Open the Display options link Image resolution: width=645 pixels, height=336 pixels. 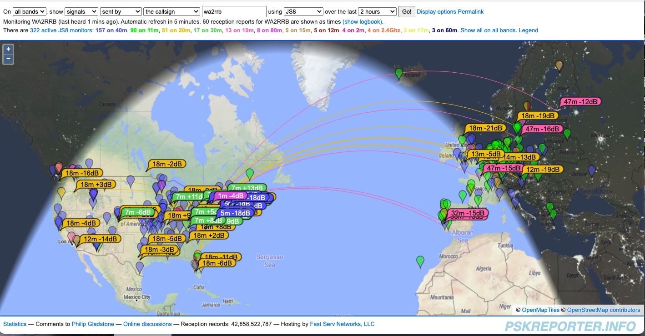point(436,12)
